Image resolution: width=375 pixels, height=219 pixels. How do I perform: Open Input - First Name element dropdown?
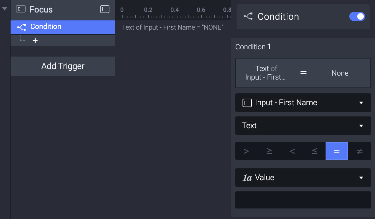click(x=303, y=103)
